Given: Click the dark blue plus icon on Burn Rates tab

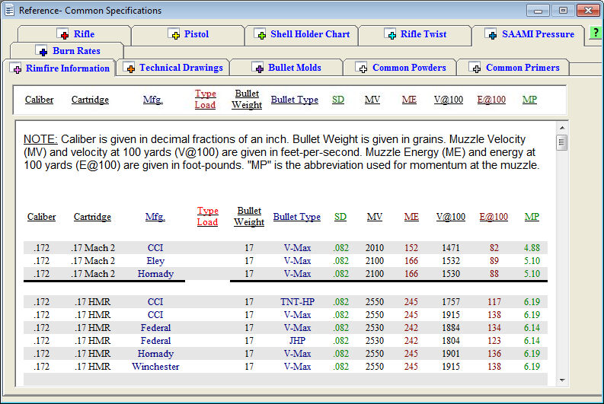Looking at the screenshot, I should click(42, 51).
